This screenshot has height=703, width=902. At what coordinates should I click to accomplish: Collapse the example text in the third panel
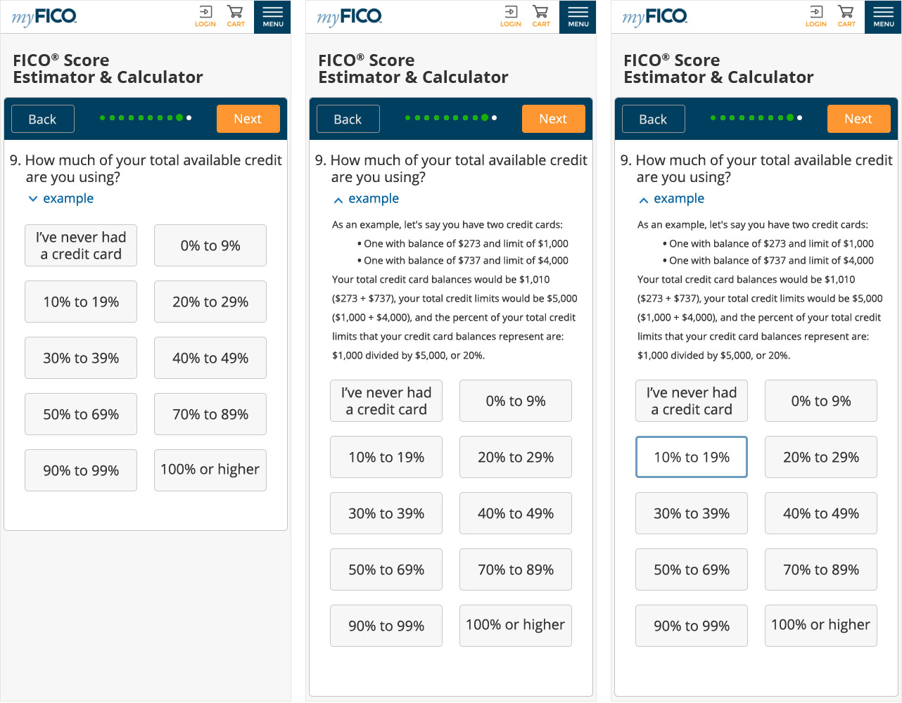tap(671, 198)
